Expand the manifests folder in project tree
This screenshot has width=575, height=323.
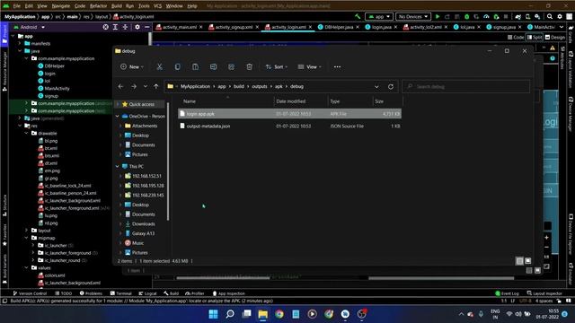(20, 44)
